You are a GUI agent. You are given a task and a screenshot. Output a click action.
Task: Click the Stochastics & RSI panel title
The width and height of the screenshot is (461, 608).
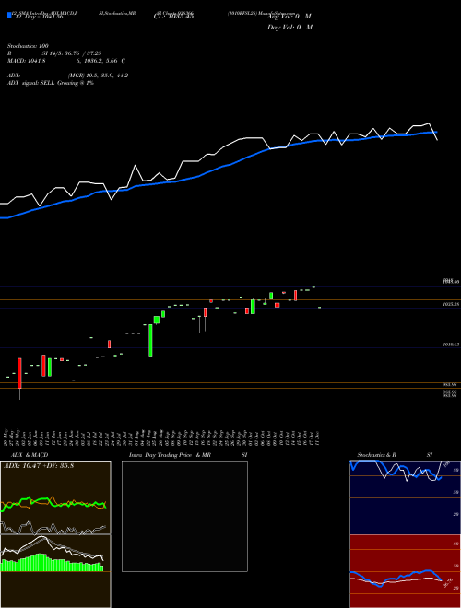(395, 455)
